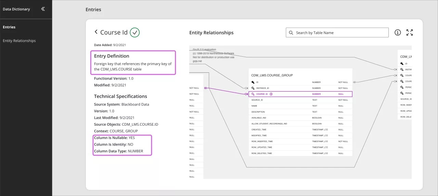Open the diagram info icon
The height and width of the screenshot is (196, 438).
(398, 32)
